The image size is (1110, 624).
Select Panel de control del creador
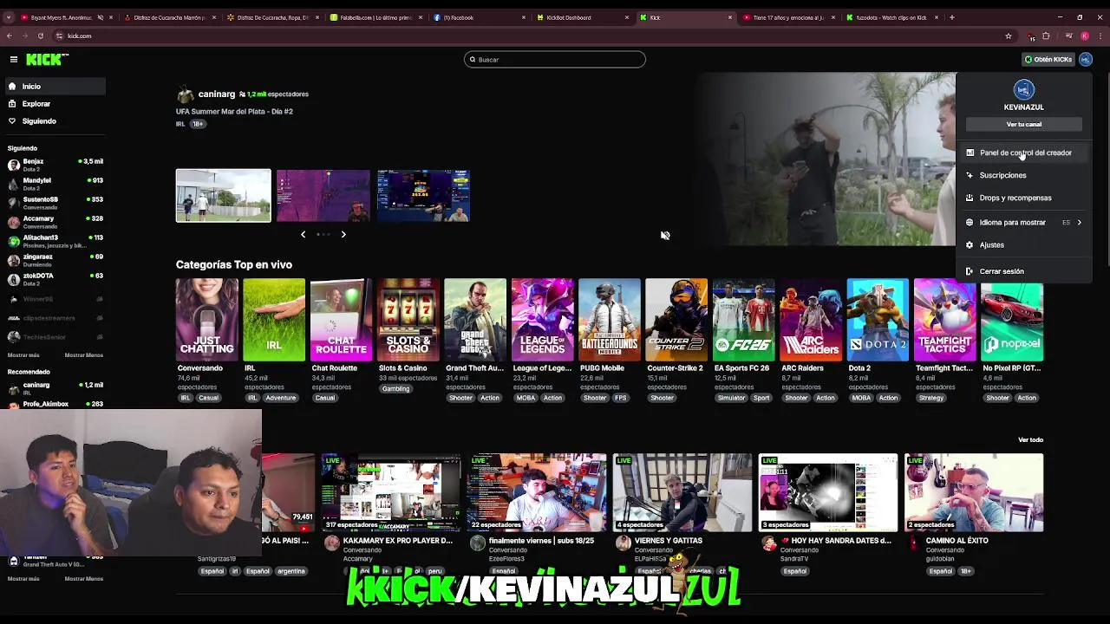coord(1023,153)
